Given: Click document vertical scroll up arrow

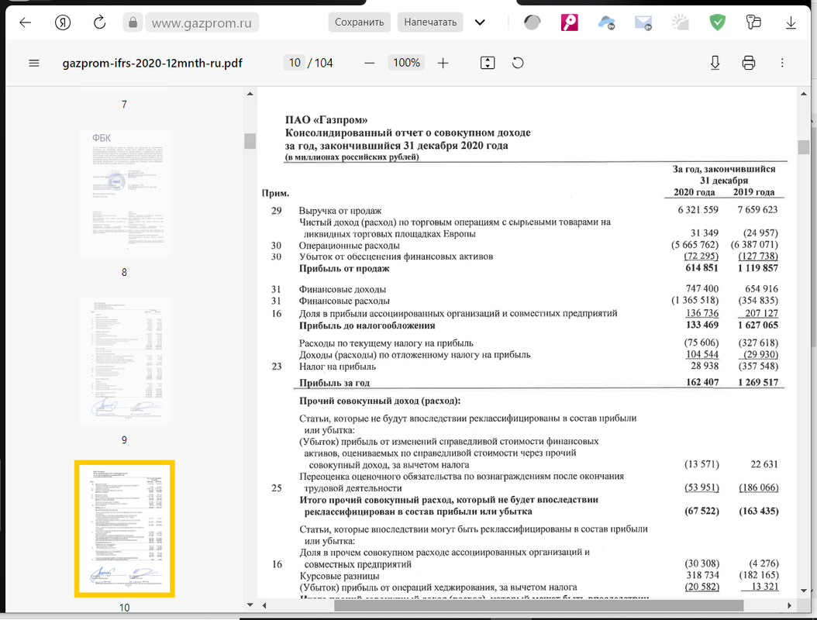Looking at the screenshot, I should pos(804,94).
